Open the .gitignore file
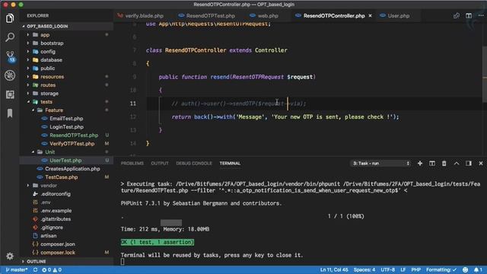The height and width of the screenshot is (274, 487). tap(52, 228)
